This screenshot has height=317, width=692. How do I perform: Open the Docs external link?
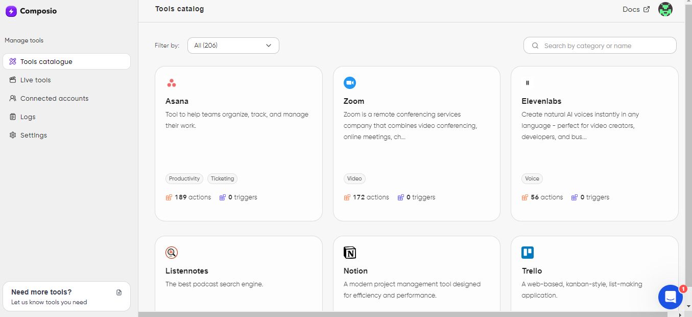coord(636,9)
